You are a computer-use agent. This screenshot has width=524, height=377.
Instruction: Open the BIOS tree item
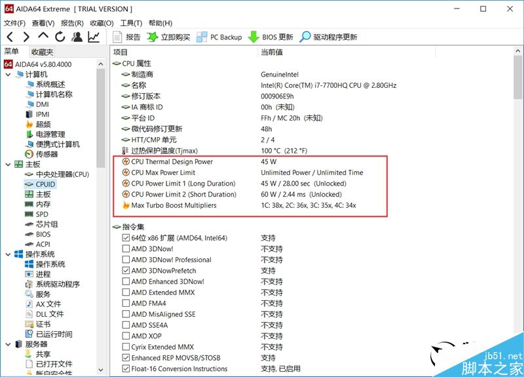(38, 234)
